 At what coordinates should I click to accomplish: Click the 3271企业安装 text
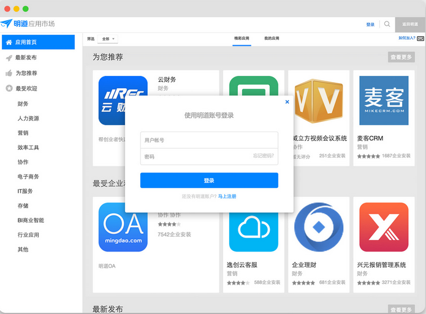pyautogui.click(x=396, y=283)
